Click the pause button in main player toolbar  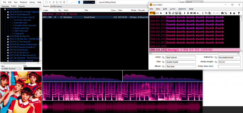tap(54, 2)
